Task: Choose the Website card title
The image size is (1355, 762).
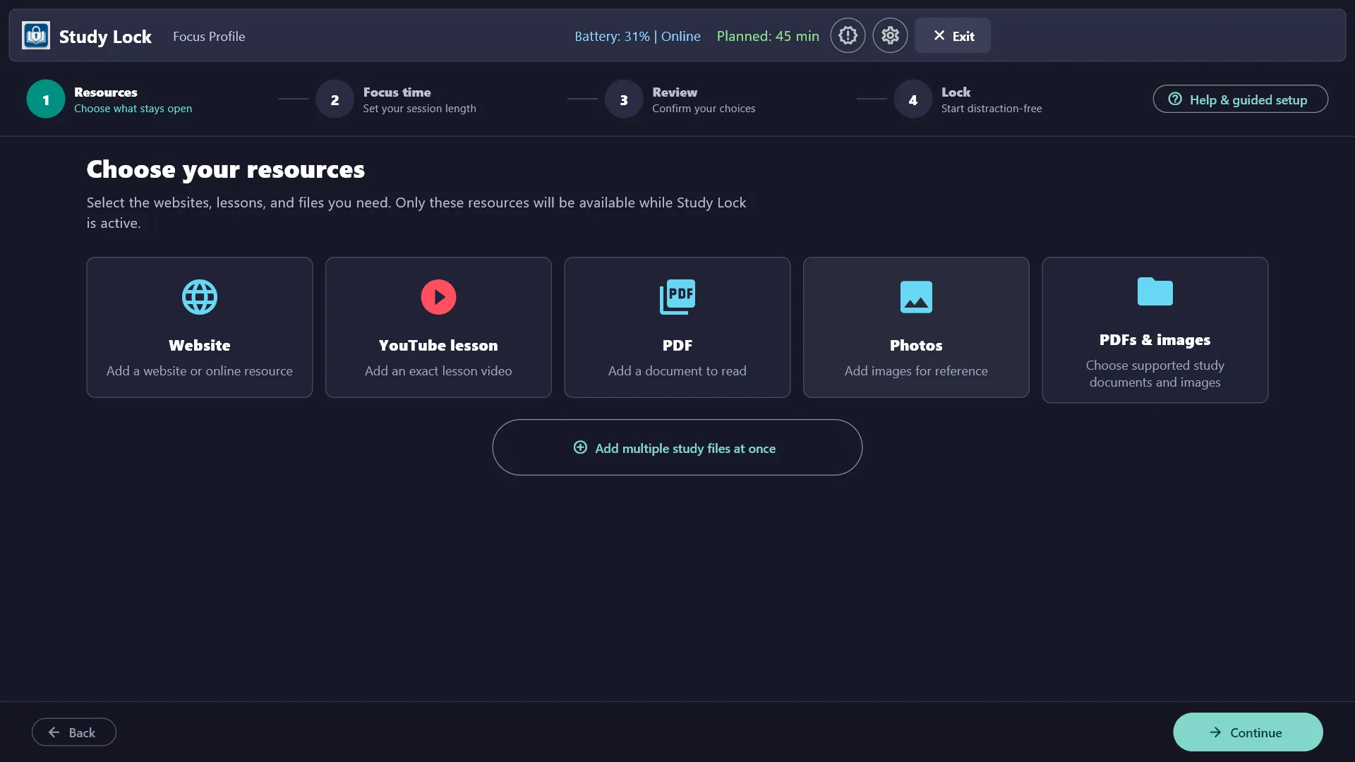Action: [200, 345]
